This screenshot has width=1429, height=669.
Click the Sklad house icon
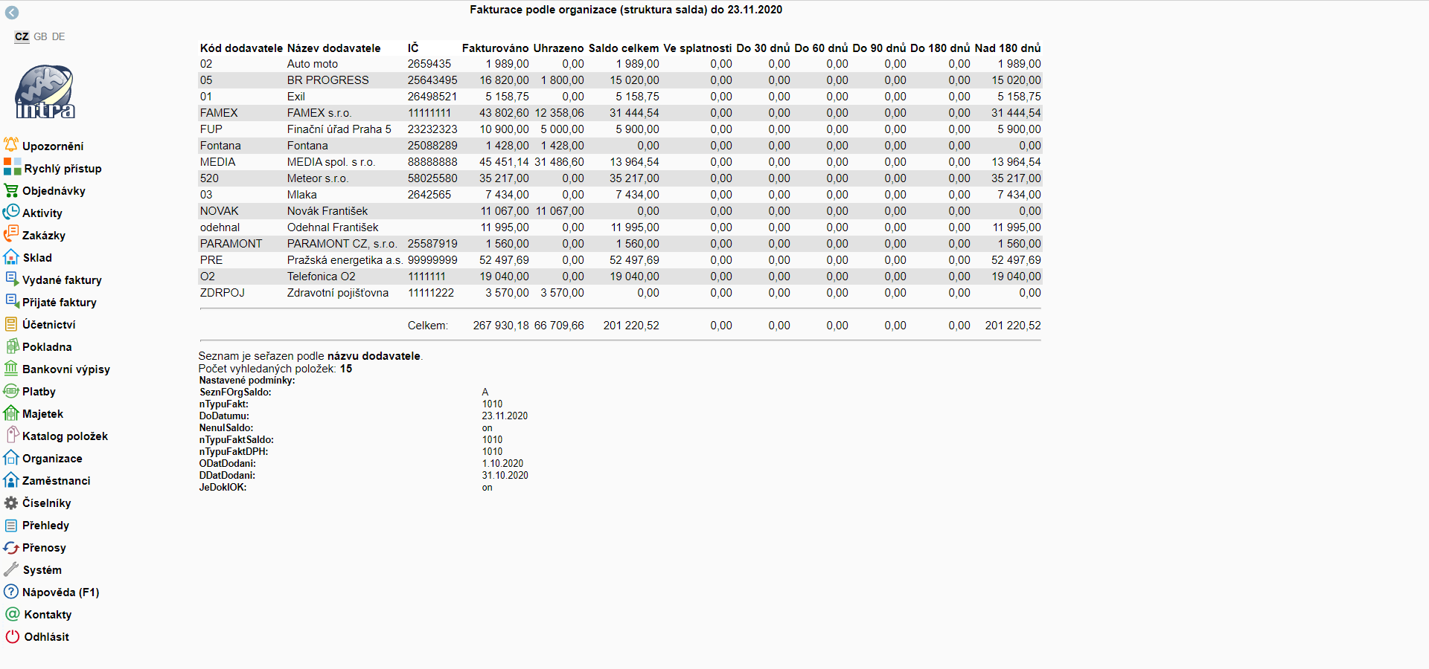11,257
